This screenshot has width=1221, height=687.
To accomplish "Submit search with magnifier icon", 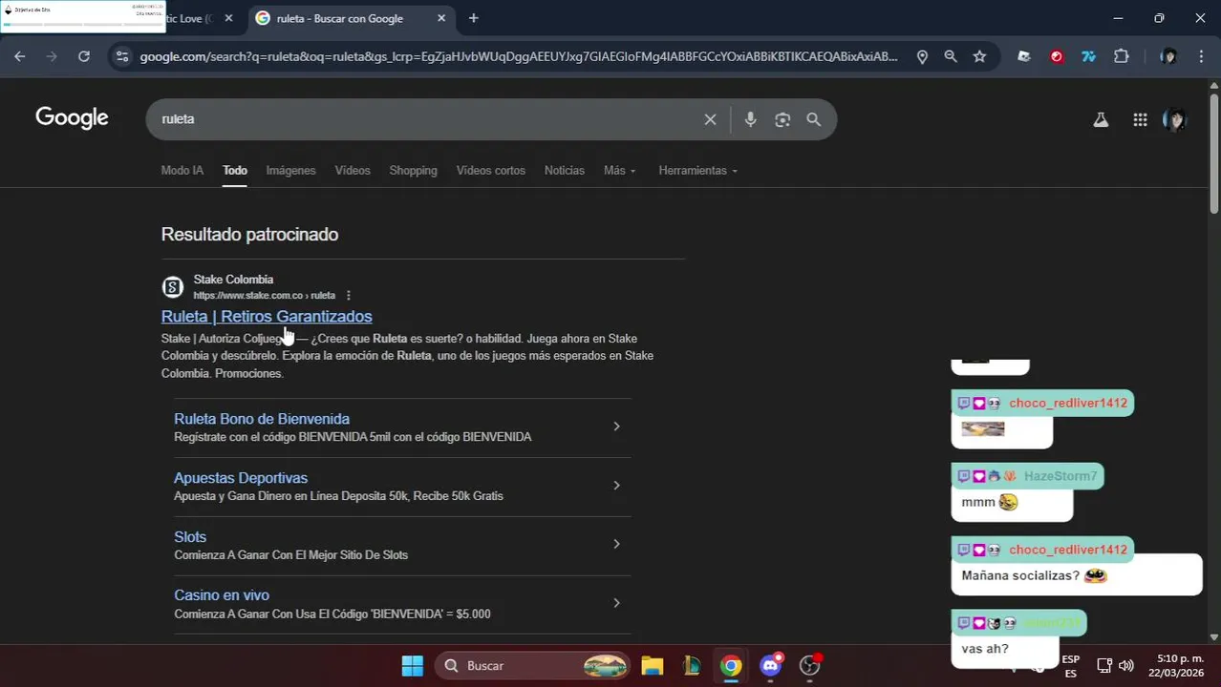I will click(x=814, y=119).
